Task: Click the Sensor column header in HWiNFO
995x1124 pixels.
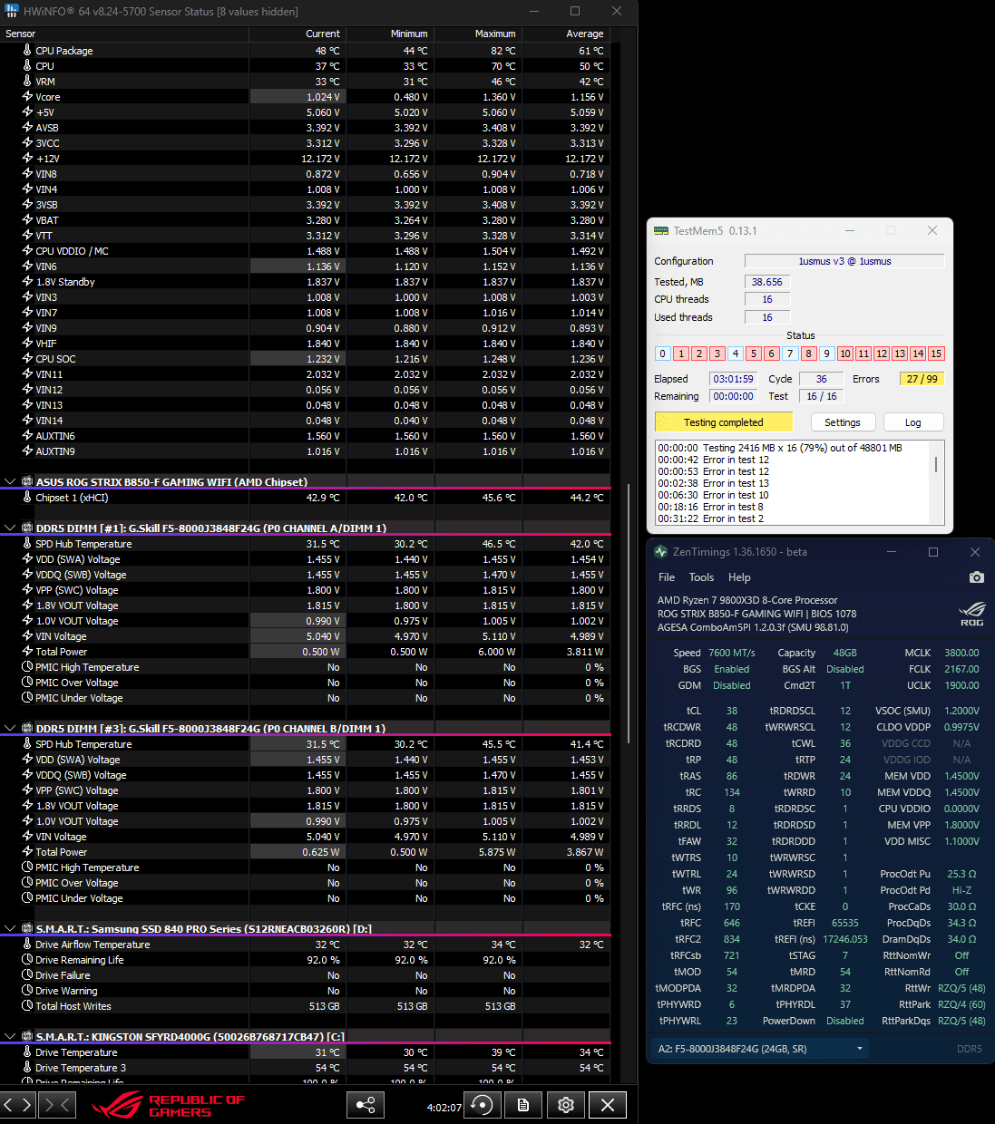Action: [x=124, y=34]
